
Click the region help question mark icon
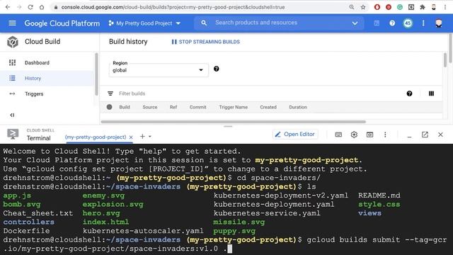(x=216, y=69)
